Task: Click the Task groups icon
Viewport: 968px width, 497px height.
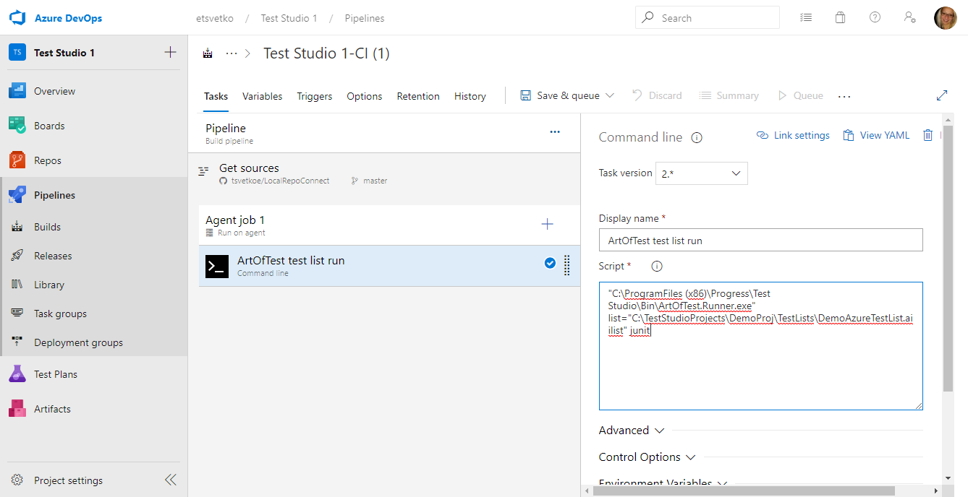Action: (17, 314)
